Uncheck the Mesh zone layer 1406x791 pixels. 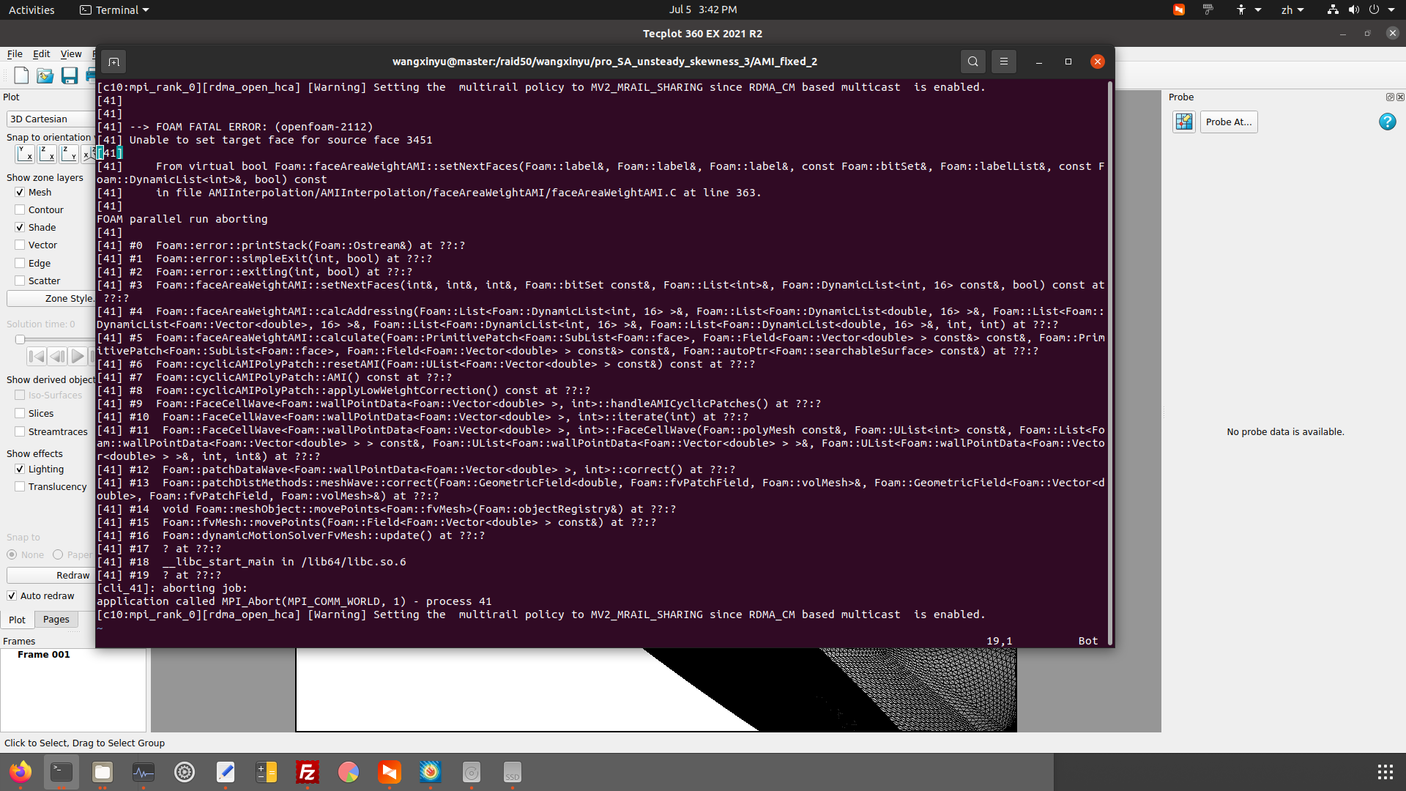20,192
